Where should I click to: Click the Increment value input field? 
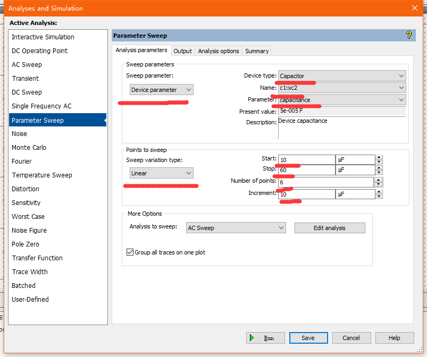(307, 194)
